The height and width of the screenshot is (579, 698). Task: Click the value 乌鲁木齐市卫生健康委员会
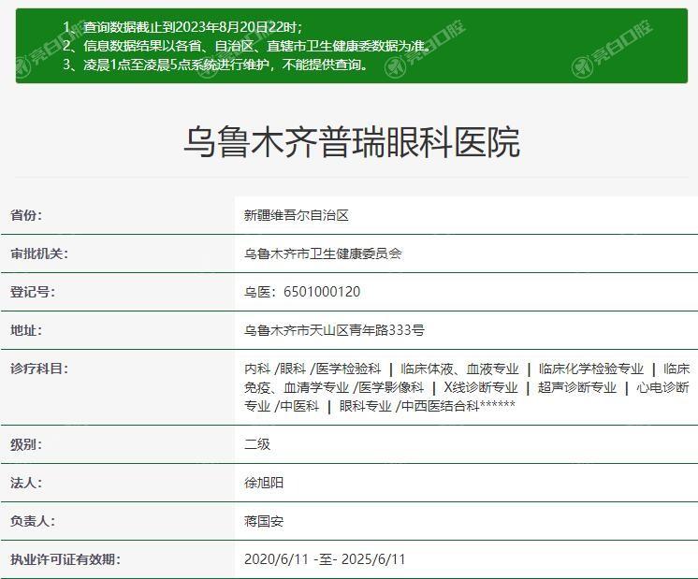(x=323, y=253)
